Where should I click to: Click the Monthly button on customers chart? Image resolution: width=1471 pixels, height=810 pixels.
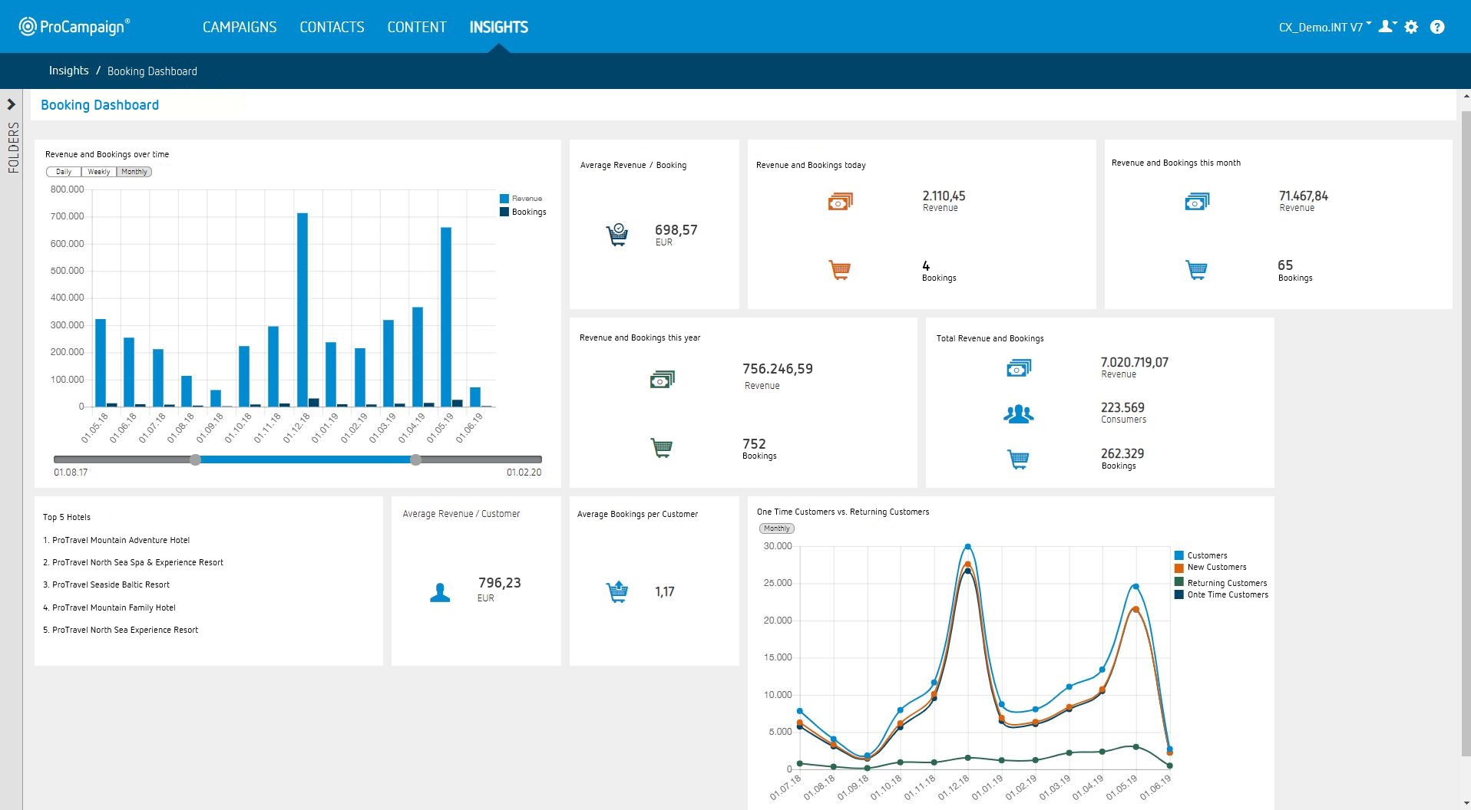click(776, 528)
